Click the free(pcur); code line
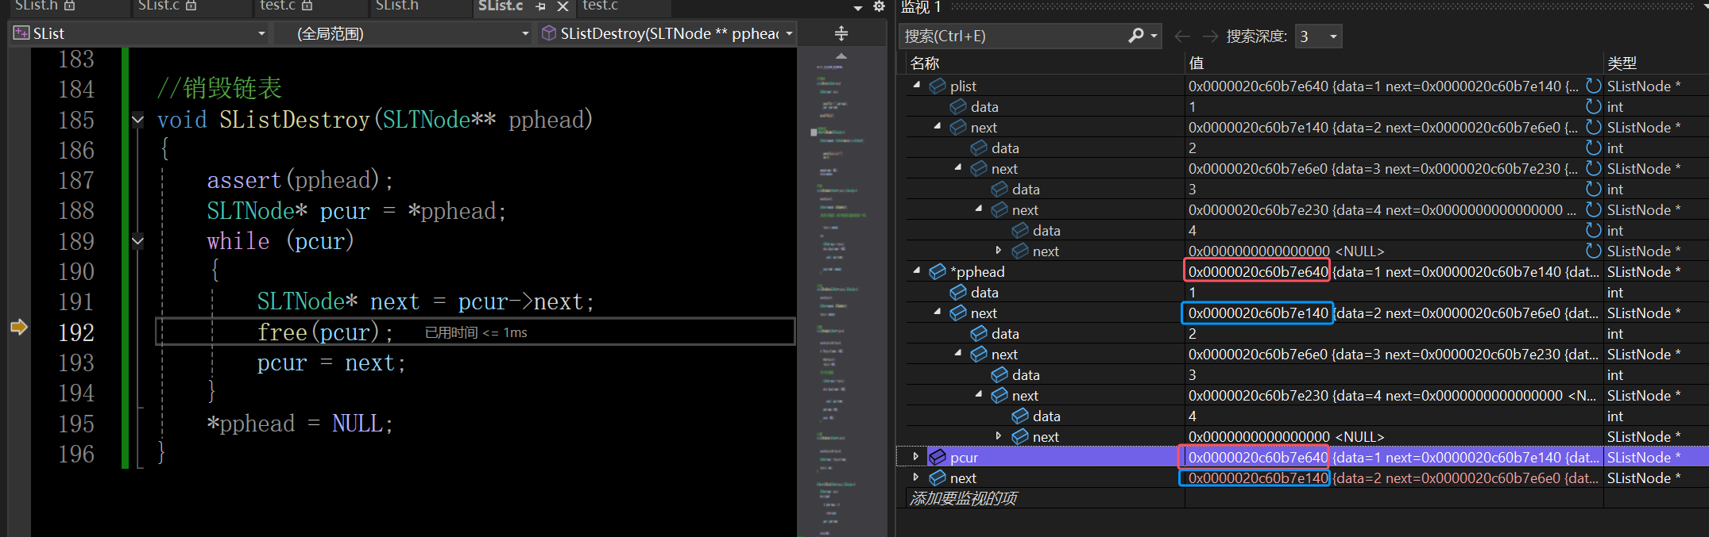Viewport: 1709px width, 537px height. click(325, 332)
